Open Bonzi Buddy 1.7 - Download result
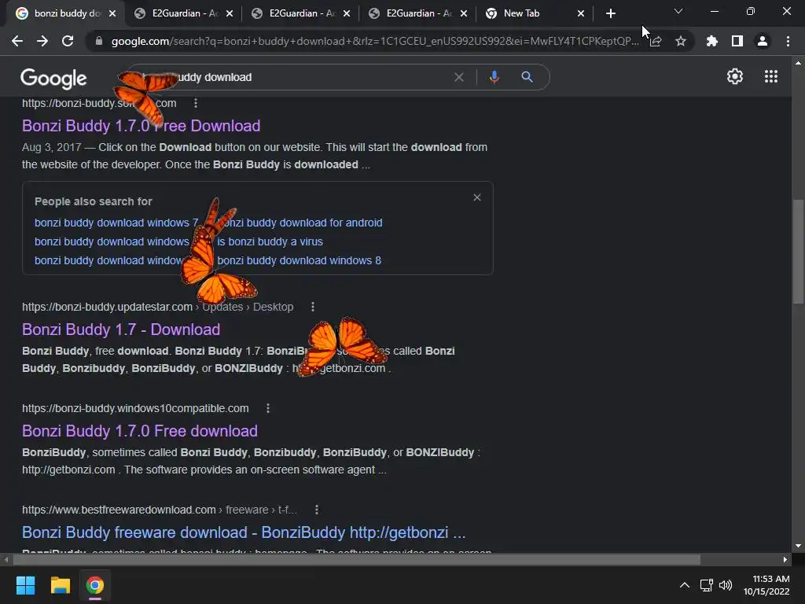This screenshot has height=604, width=805. point(121,330)
